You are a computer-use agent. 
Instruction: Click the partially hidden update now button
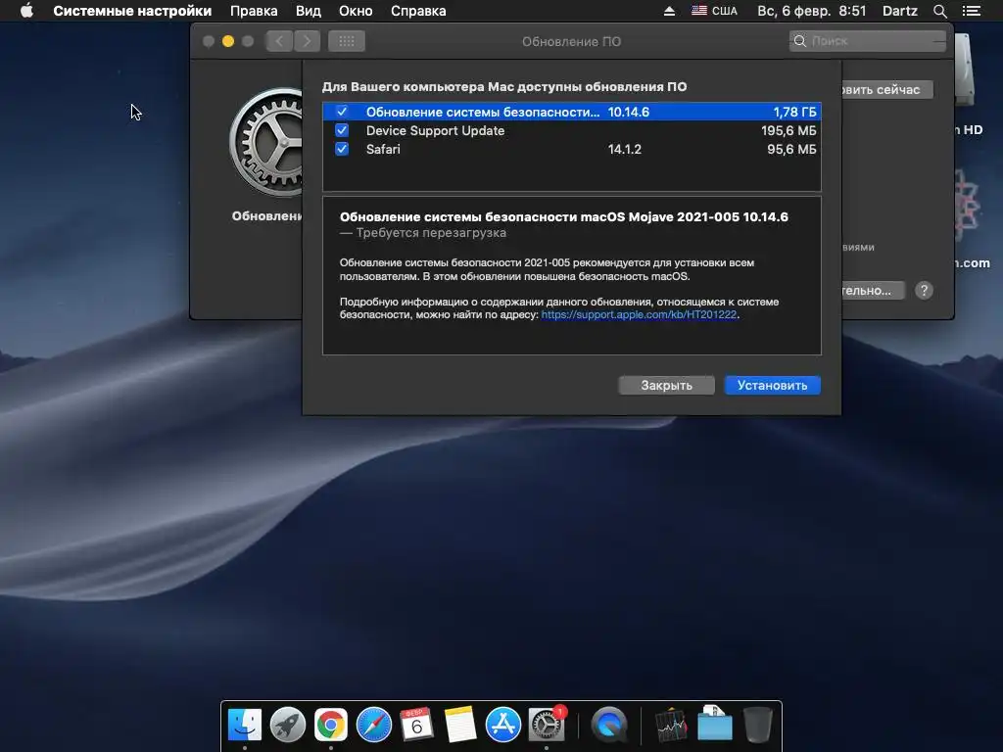886,89
